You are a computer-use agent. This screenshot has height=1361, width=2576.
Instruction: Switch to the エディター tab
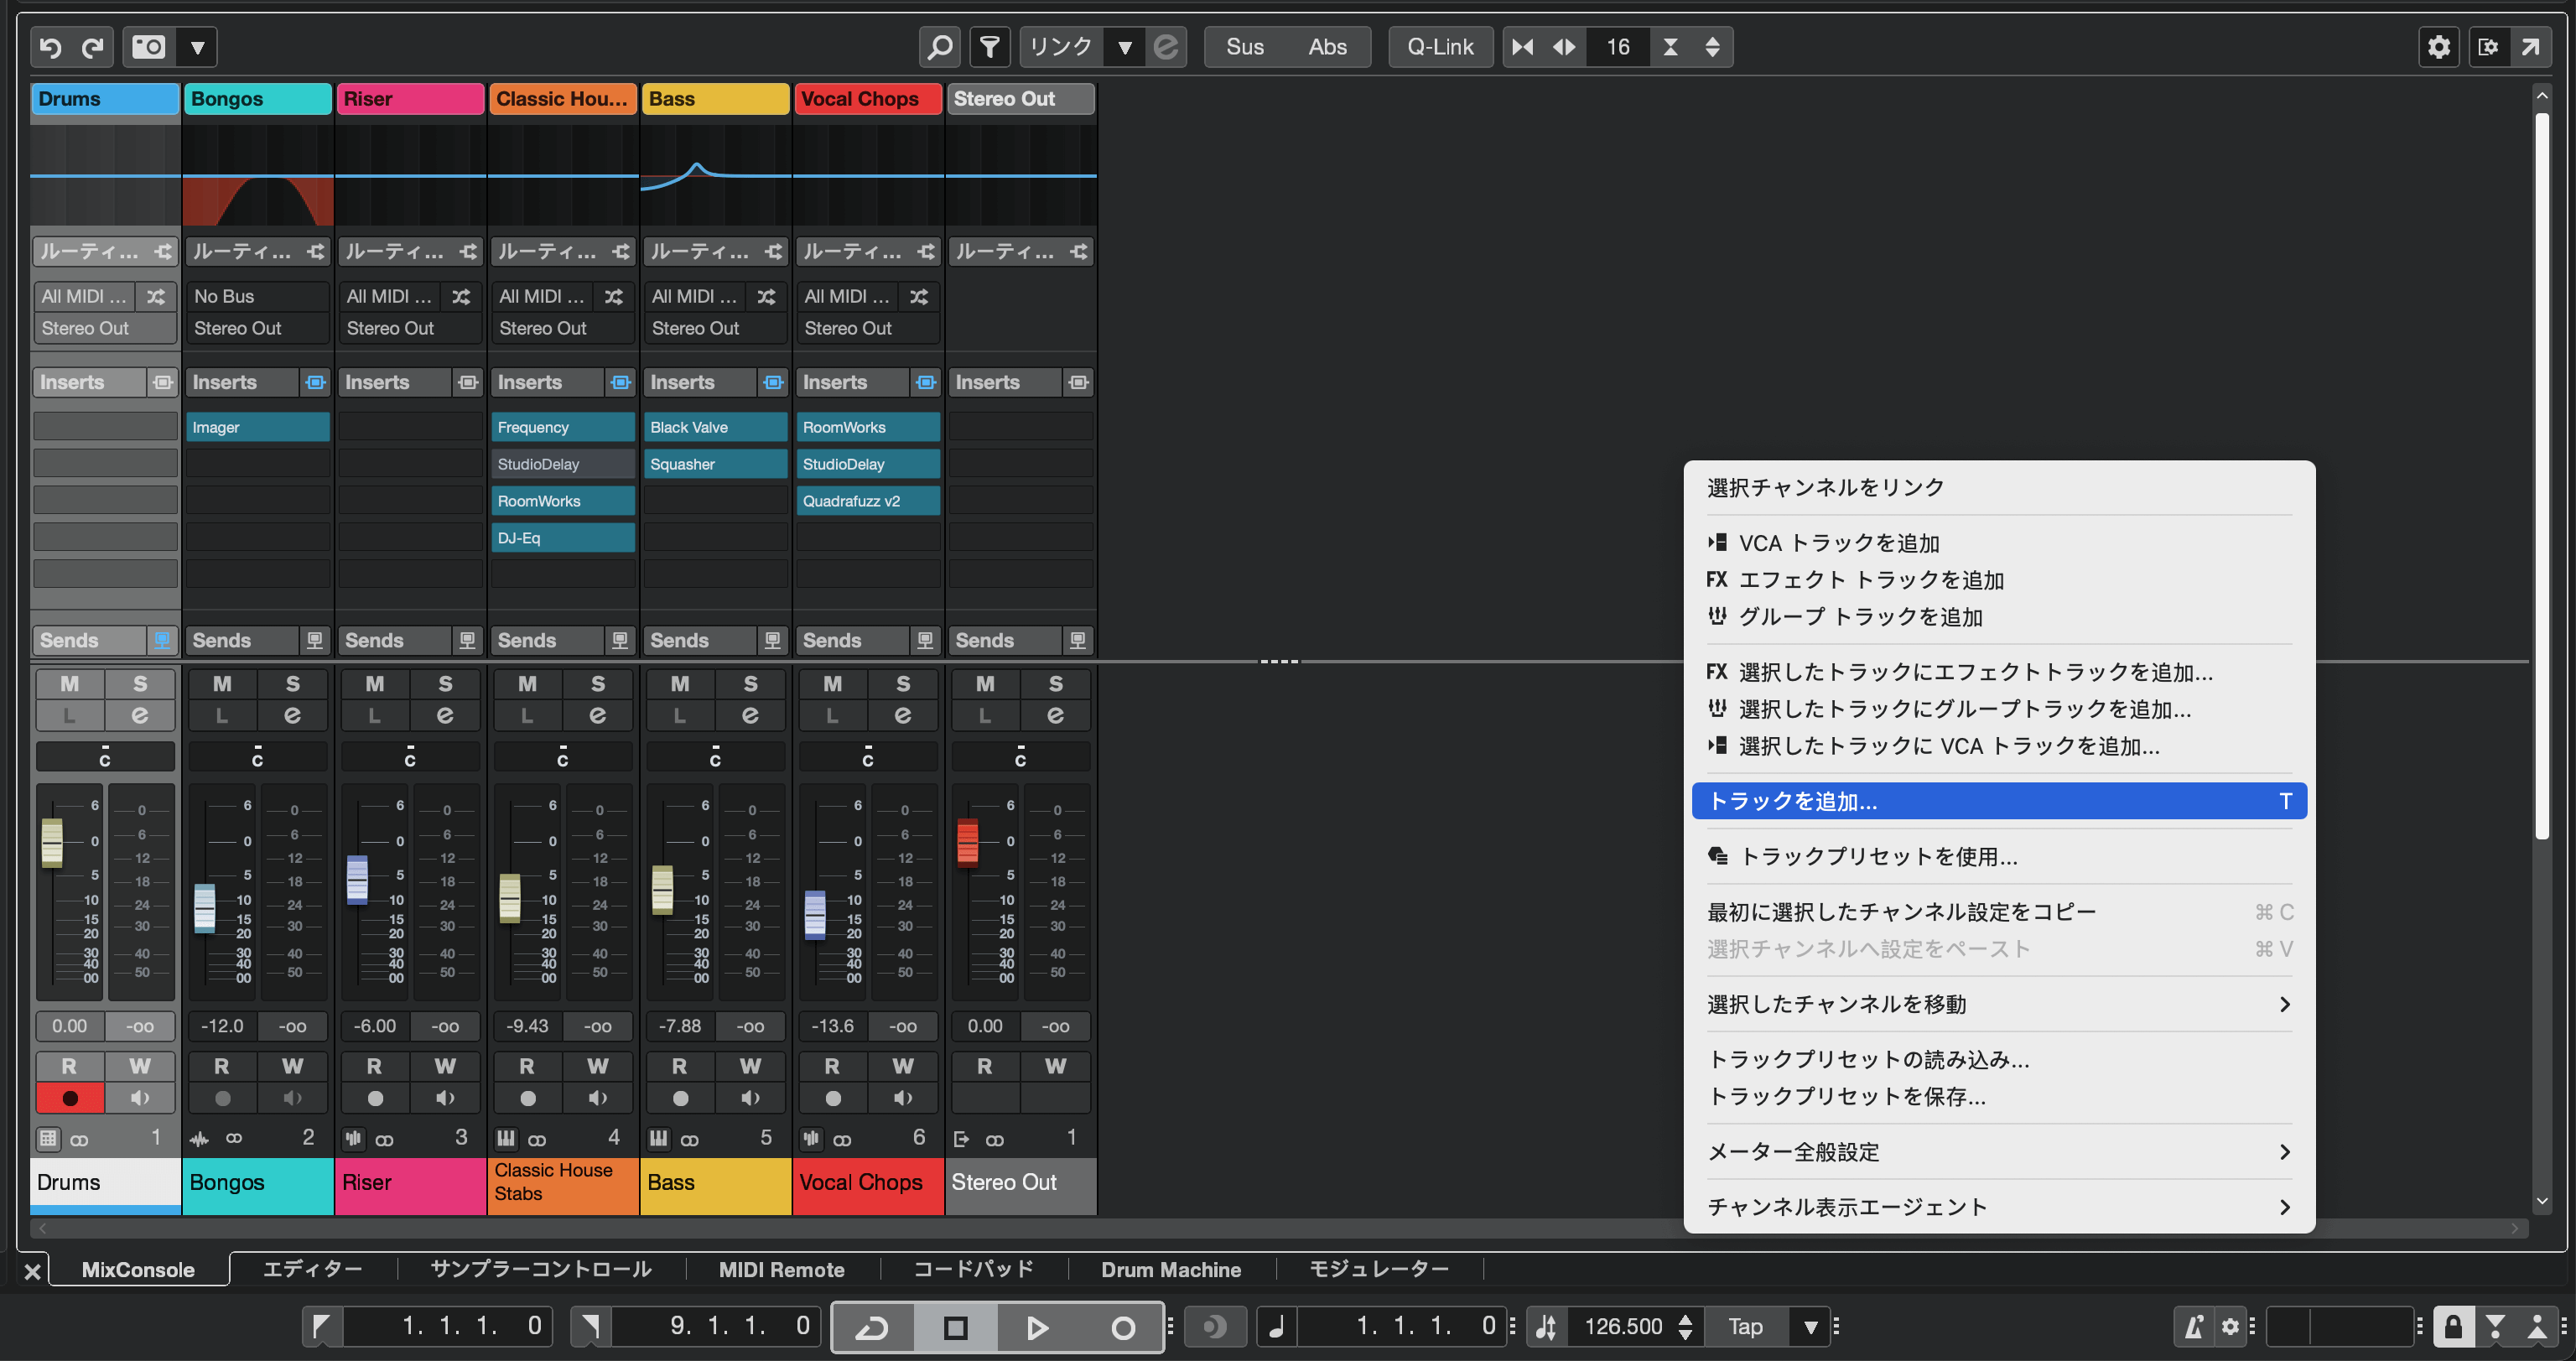tap(312, 1269)
